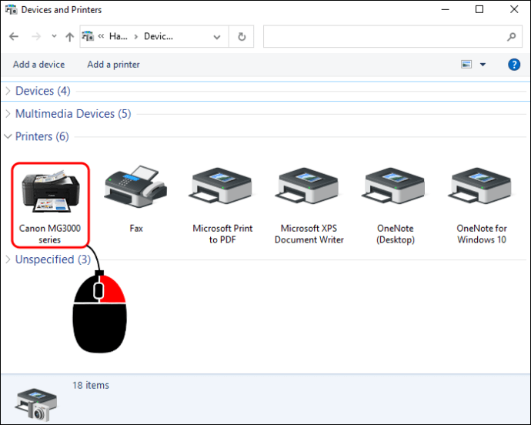Open the address bar history dropdown
This screenshot has height=425, width=531.
coord(217,37)
